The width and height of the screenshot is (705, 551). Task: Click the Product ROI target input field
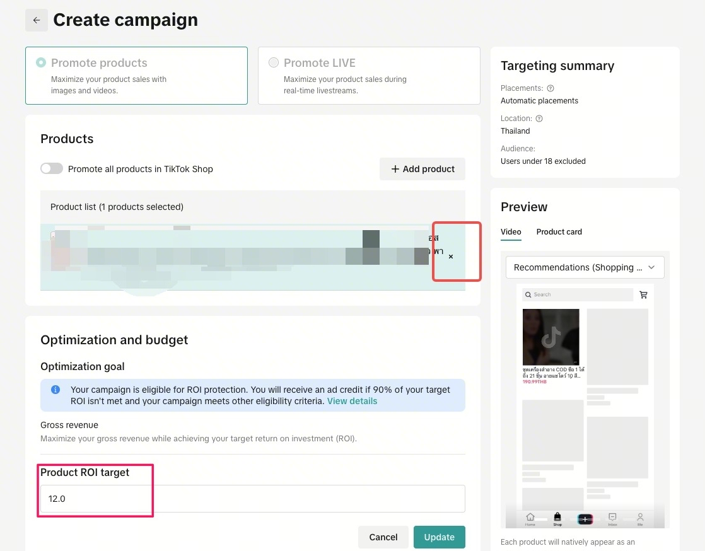click(x=252, y=499)
